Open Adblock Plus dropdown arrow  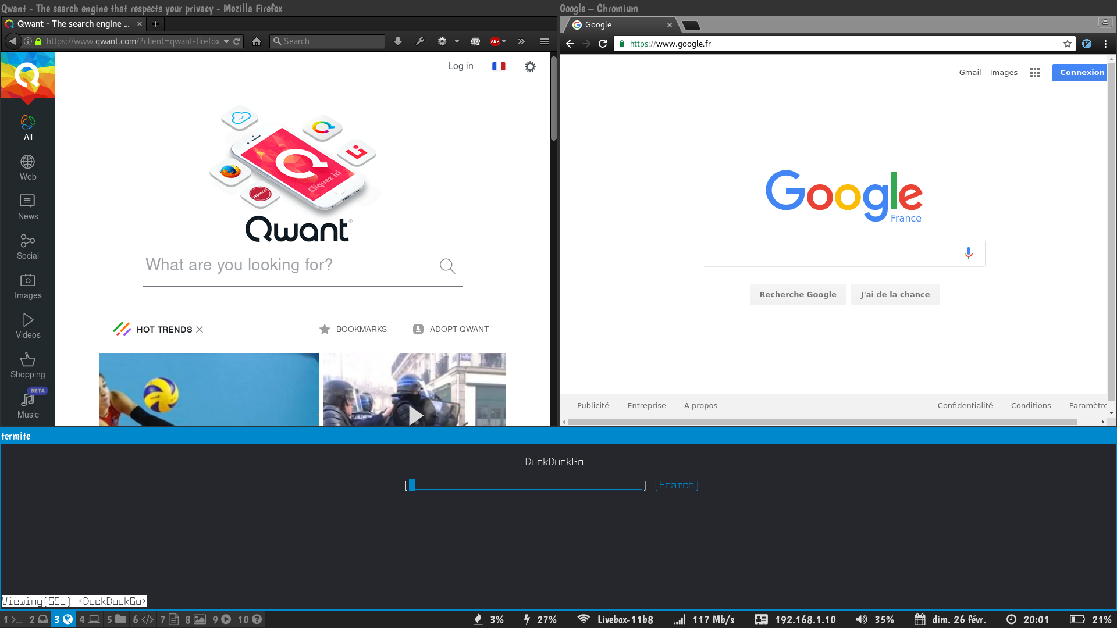pyautogui.click(x=504, y=41)
